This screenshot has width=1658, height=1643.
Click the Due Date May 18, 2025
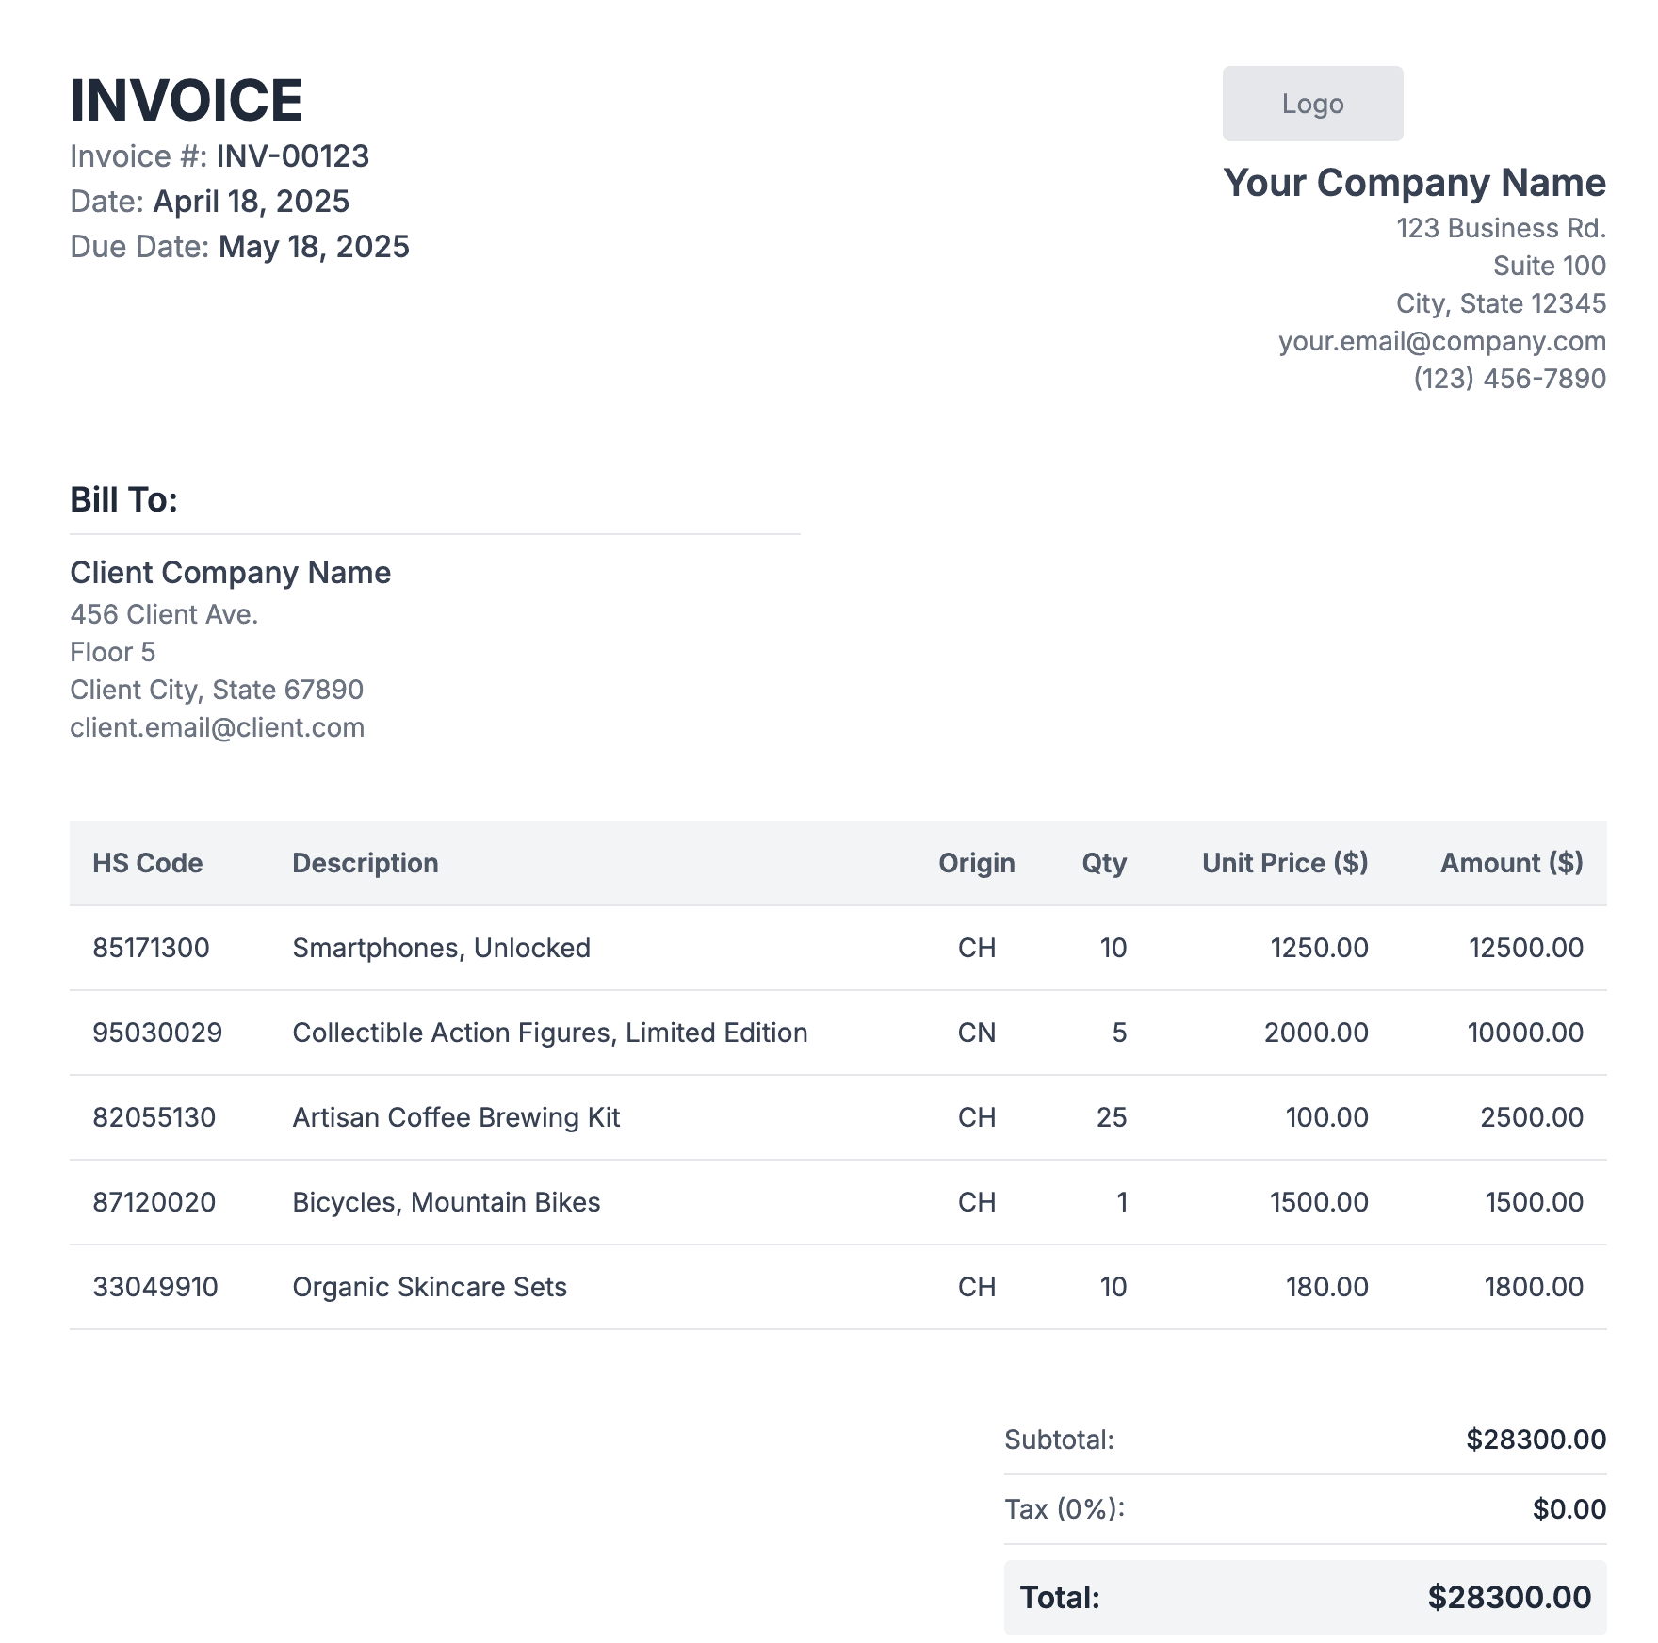pyautogui.click(x=312, y=247)
